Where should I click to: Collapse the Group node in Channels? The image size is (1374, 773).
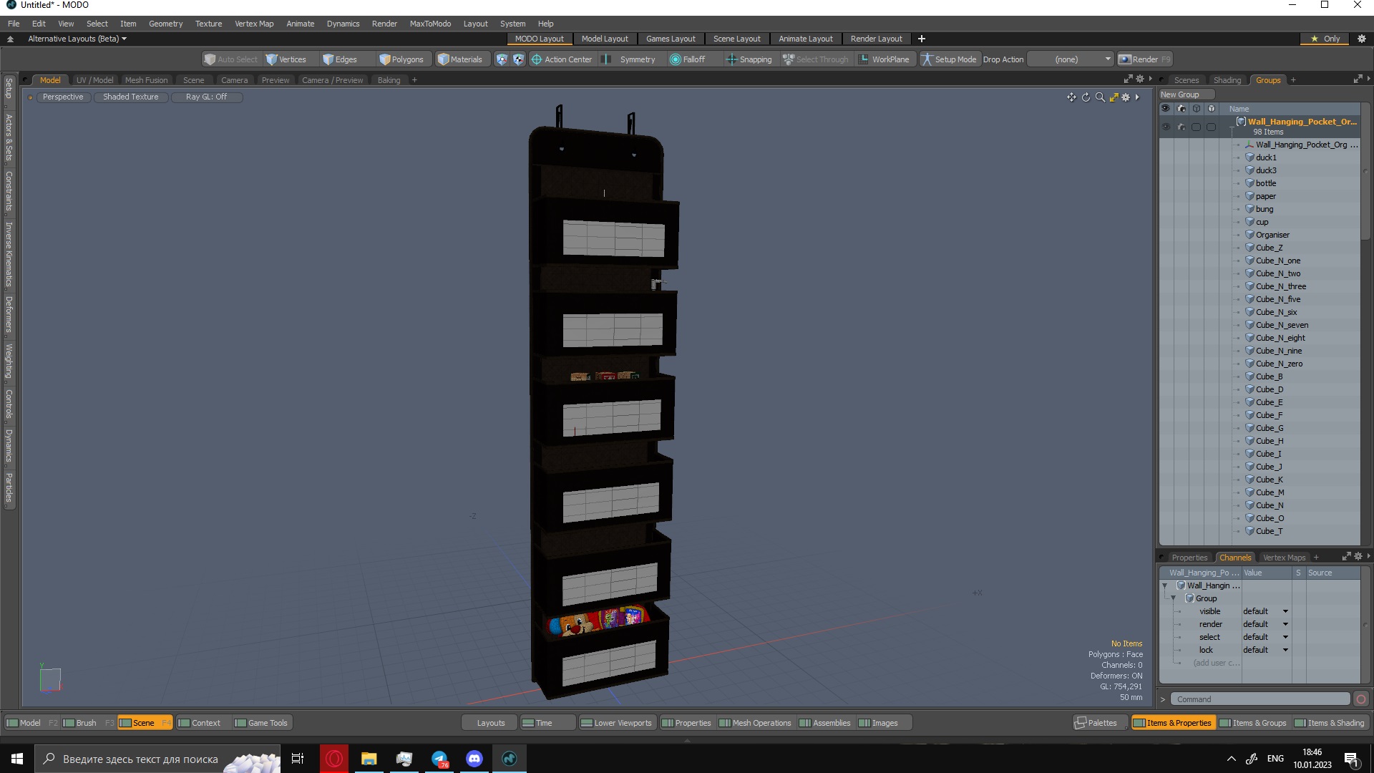(1173, 598)
